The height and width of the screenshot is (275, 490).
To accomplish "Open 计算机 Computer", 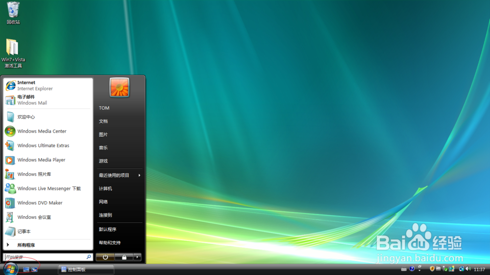I will (x=120, y=188).
